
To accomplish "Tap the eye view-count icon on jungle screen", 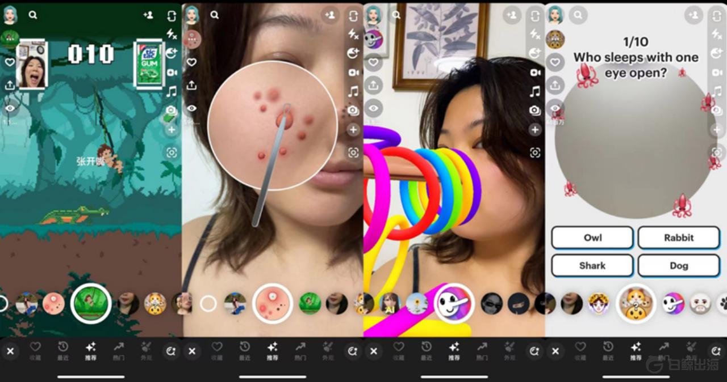I will [x=10, y=108].
